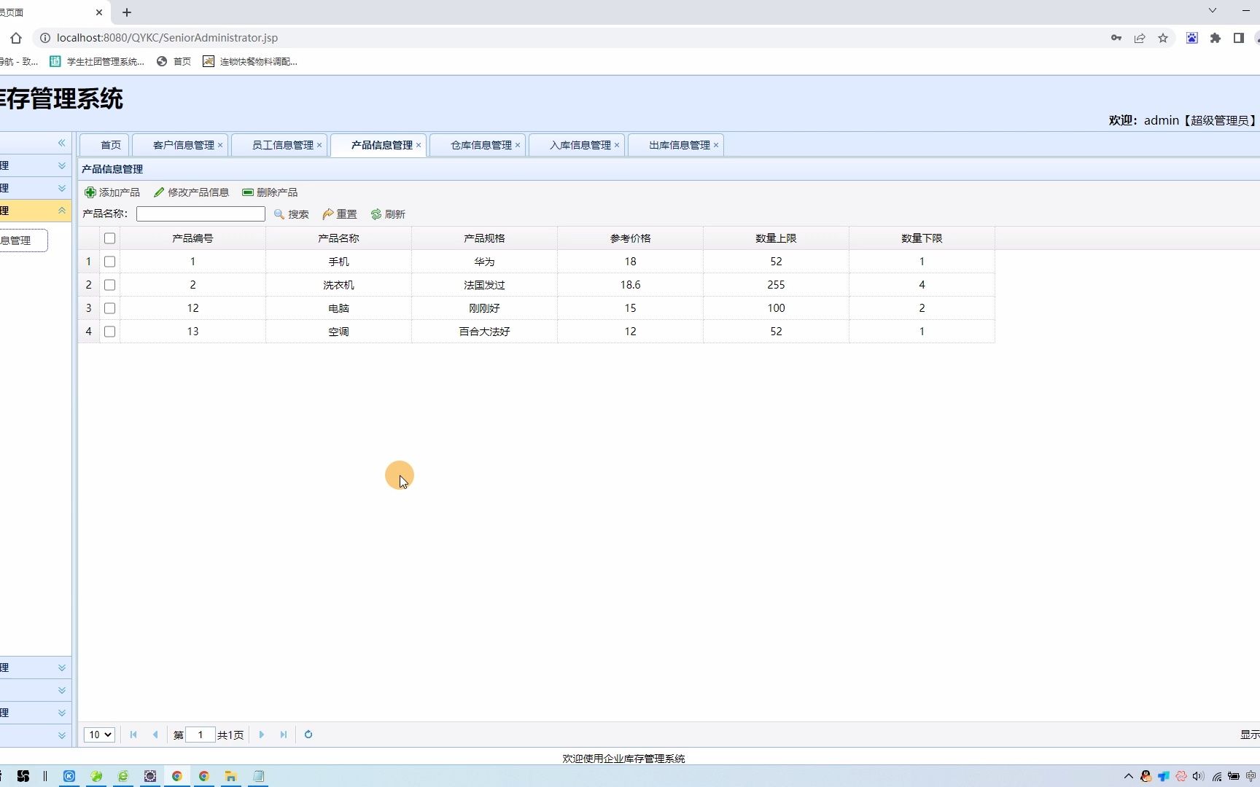Close the 客户信息管理 tab

(220, 145)
